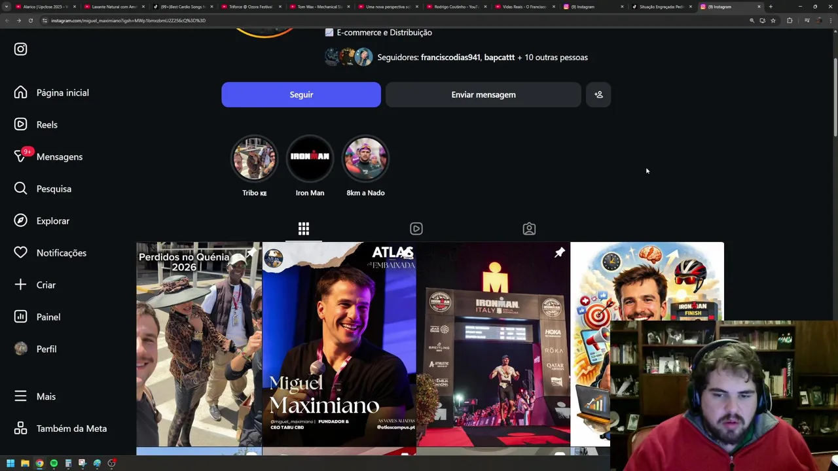The image size is (838, 471).
Task: Switch to the Reels profile tab
Action: [x=416, y=228]
